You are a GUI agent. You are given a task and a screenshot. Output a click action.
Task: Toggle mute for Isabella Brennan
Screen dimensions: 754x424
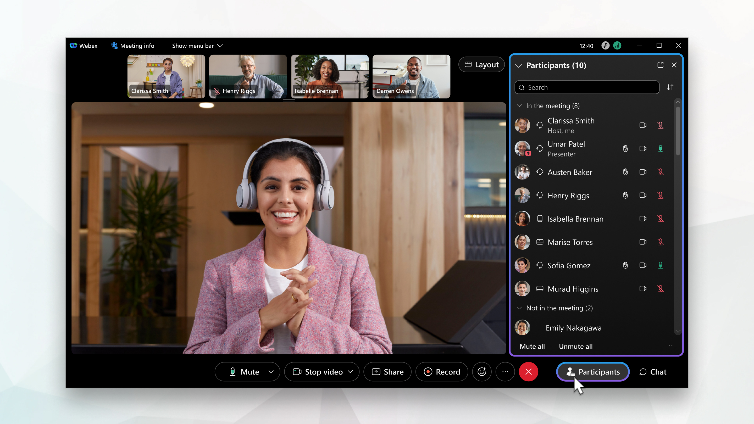coord(660,219)
